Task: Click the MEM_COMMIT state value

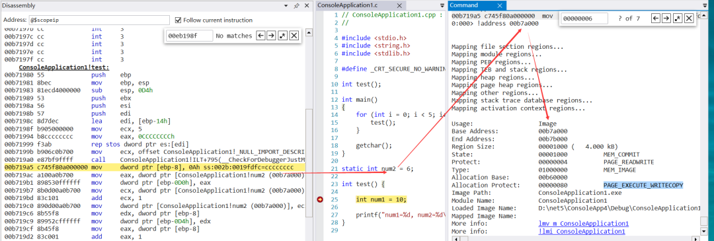Action: pos(621,155)
